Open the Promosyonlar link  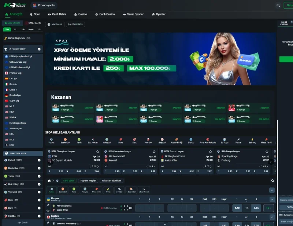[44, 5]
